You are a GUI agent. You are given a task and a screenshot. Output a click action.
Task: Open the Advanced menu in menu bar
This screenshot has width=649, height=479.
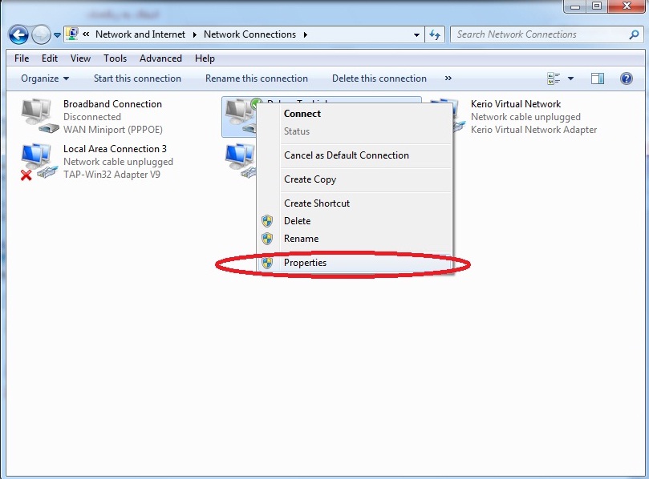click(x=160, y=58)
